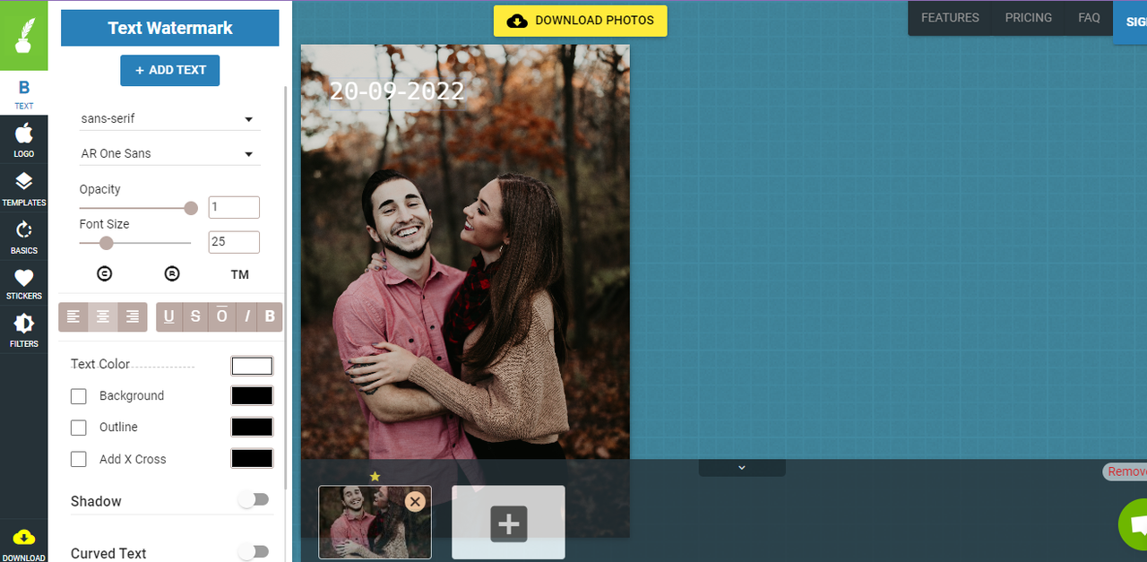The image size is (1147, 562).
Task: Apply overline formatting to text
Action: pos(221,316)
